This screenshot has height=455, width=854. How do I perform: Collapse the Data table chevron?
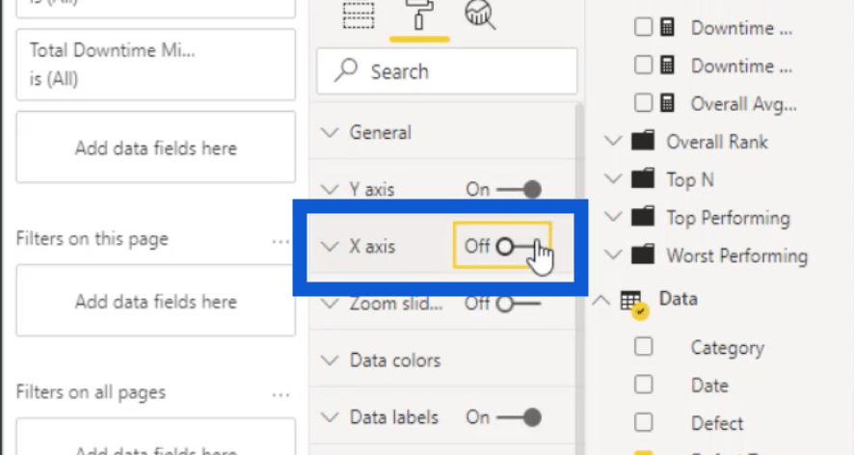(x=601, y=300)
